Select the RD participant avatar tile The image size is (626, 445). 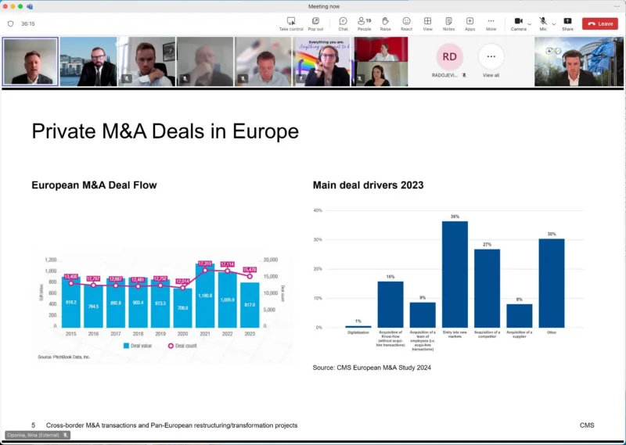[x=449, y=57]
